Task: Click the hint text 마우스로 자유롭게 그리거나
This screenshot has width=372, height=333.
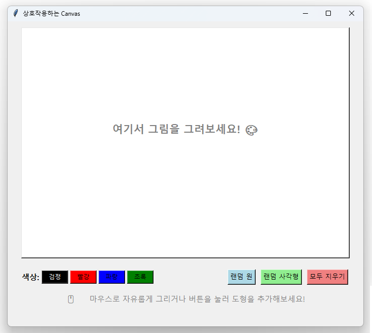Action: pos(138,299)
